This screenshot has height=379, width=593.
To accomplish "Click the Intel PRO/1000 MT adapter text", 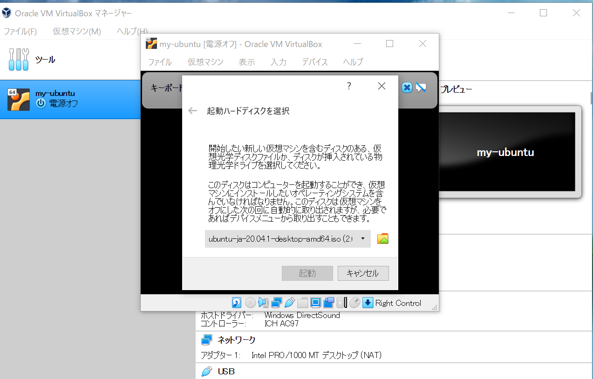I will [316, 355].
